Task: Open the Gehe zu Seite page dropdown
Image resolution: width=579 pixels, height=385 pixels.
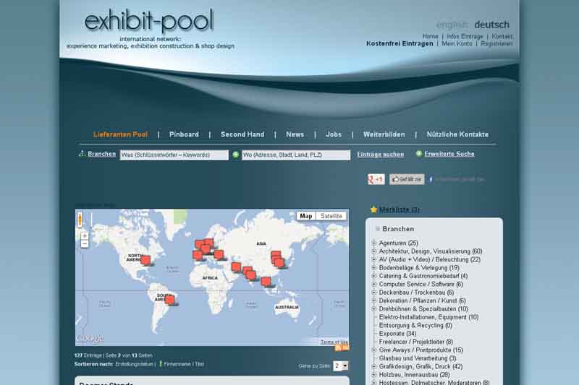Action: tap(340, 365)
